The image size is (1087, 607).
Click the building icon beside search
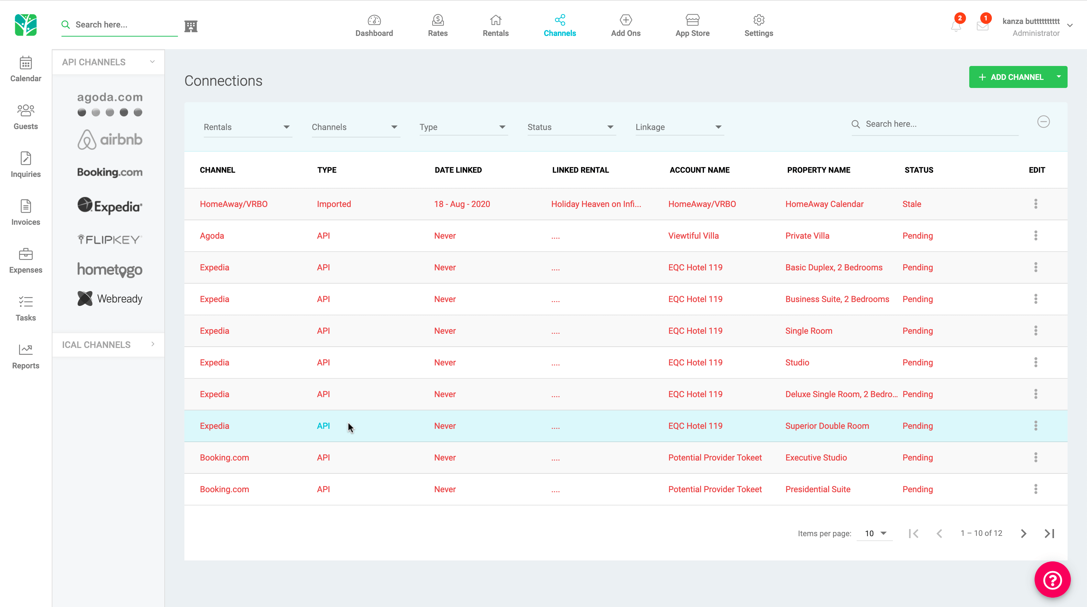tap(191, 26)
